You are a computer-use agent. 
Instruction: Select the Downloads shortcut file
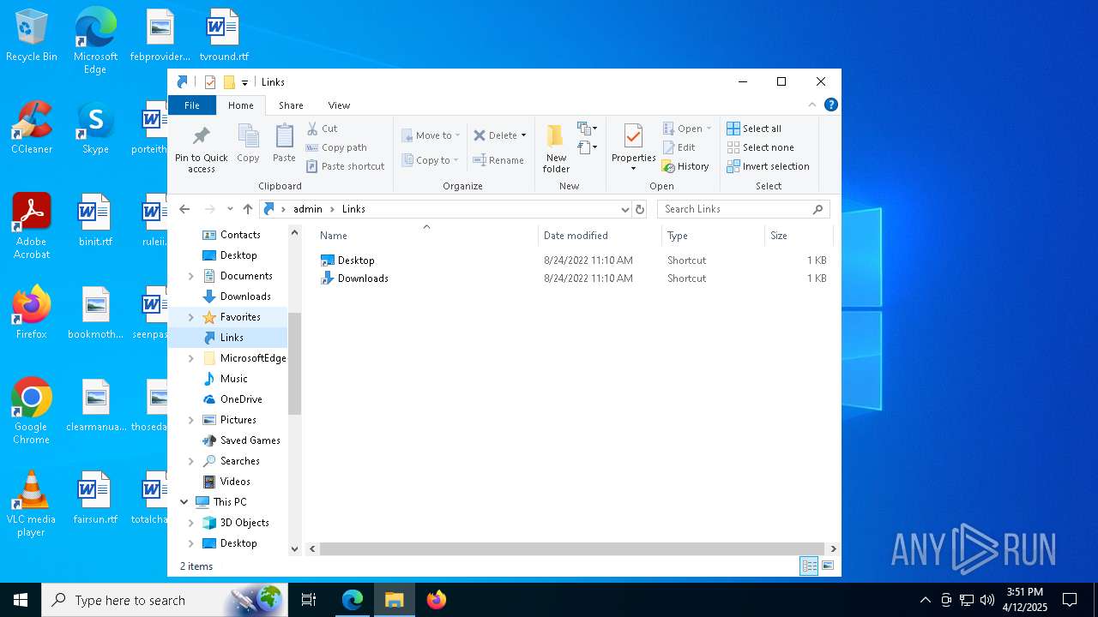pos(362,279)
